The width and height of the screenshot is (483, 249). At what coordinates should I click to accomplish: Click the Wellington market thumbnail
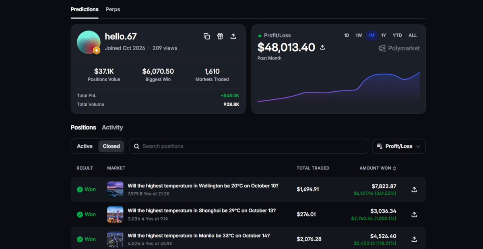[x=115, y=189]
